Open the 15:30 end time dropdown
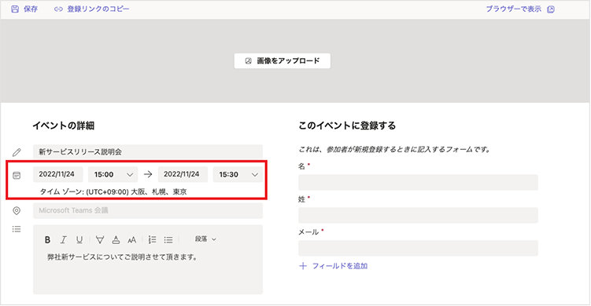This screenshot has width=591, height=306. pos(238,174)
